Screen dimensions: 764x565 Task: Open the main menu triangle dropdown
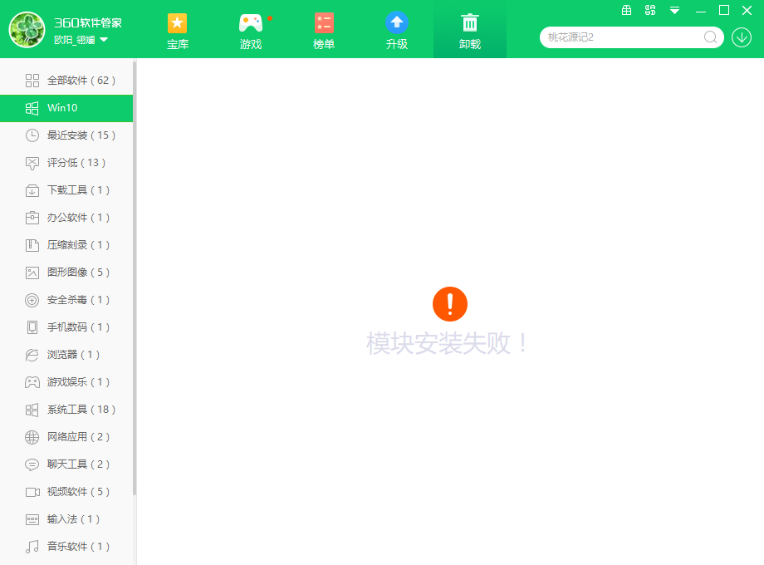click(x=674, y=10)
